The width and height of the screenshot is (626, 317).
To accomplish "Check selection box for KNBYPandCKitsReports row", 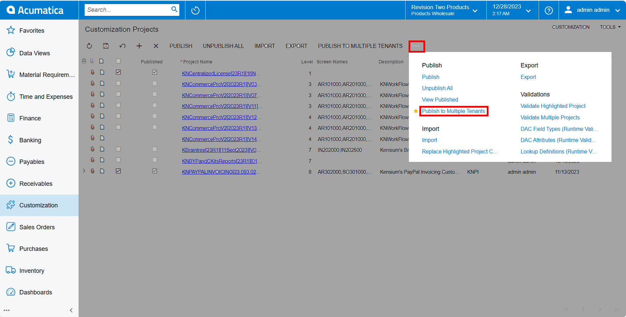I will pos(118,160).
